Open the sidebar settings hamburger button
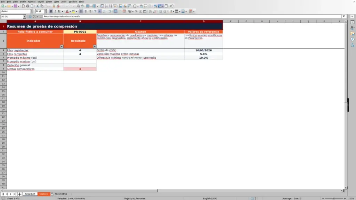This screenshot has height=200, width=356. (x=352, y=16)
